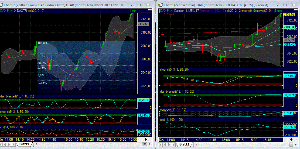Go to previous sheet in Chart27
The image size is (300, 149).
point(5,144)
